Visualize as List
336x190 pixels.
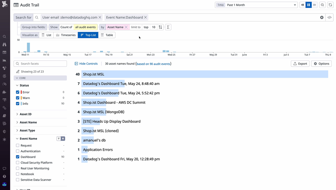point(46,35)
